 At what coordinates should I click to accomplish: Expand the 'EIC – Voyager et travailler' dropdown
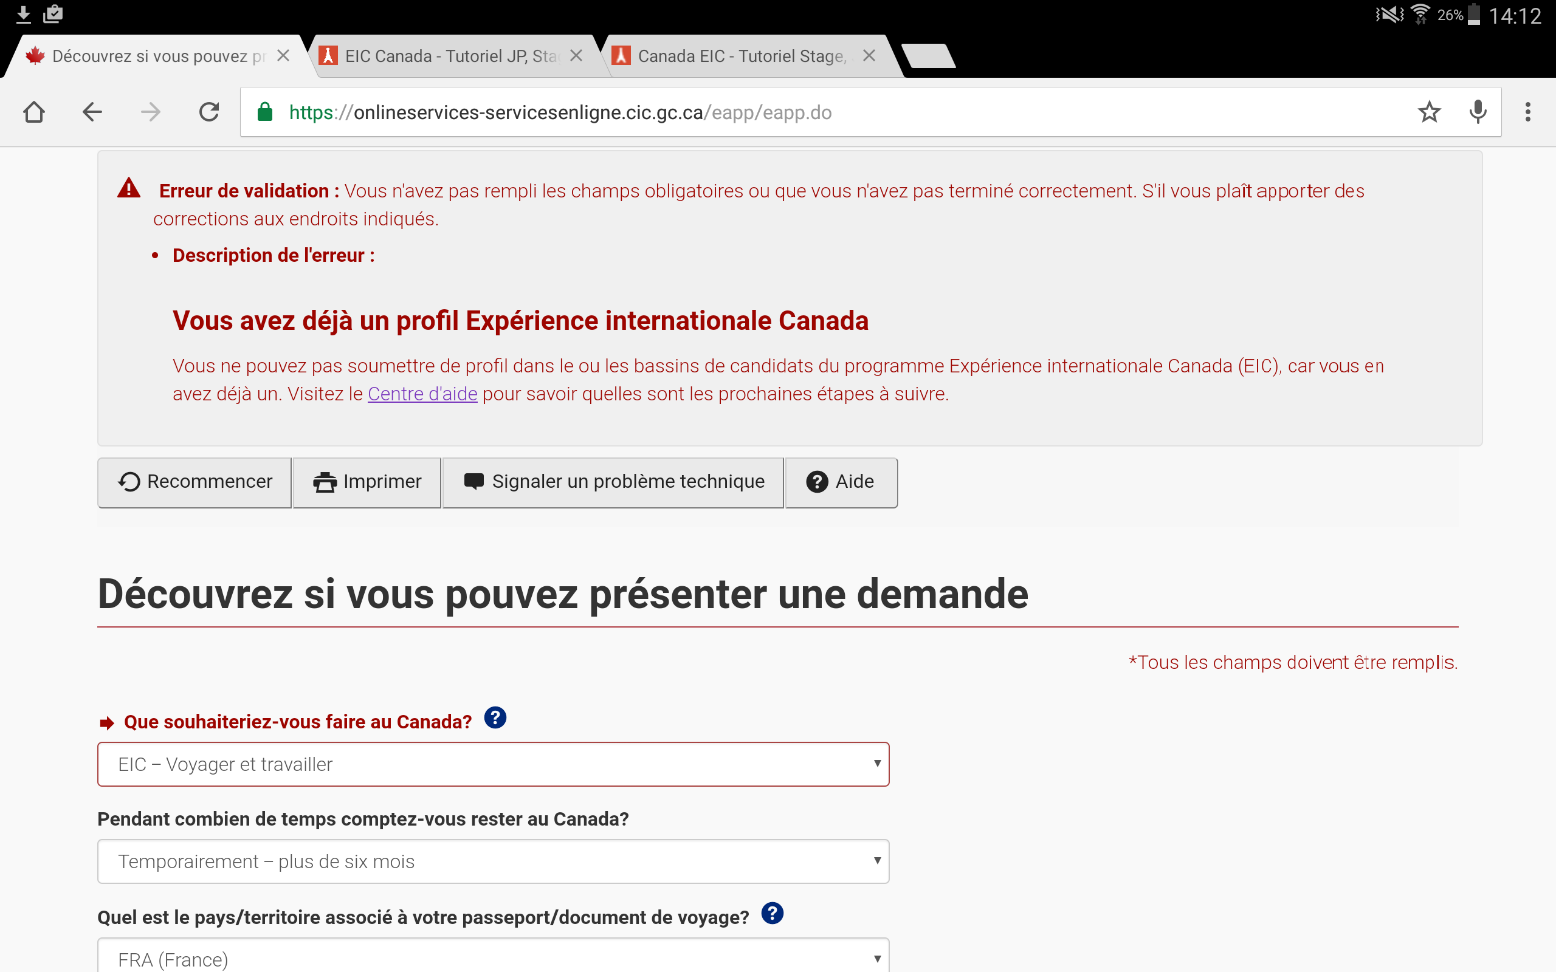point(493,764)
